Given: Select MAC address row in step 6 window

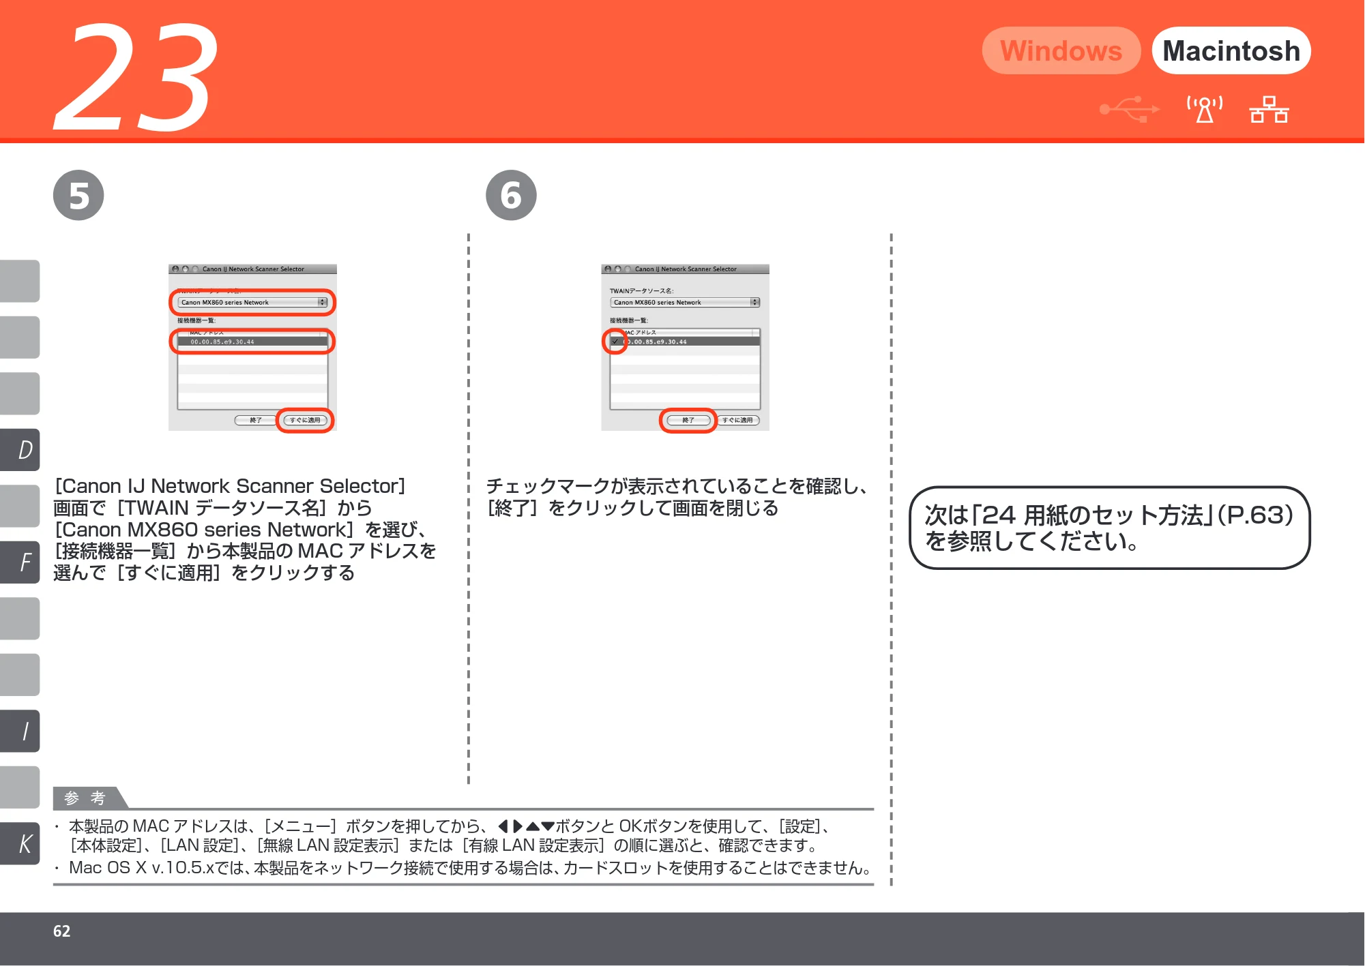Looking at the screenshot, I should [685, 342].
